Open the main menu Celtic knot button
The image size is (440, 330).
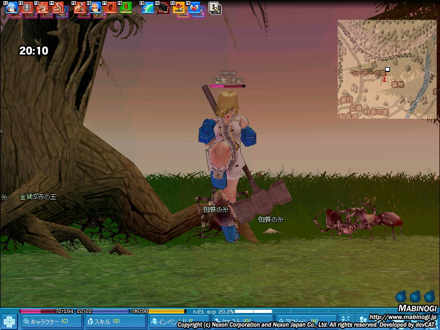pos(9,322)
